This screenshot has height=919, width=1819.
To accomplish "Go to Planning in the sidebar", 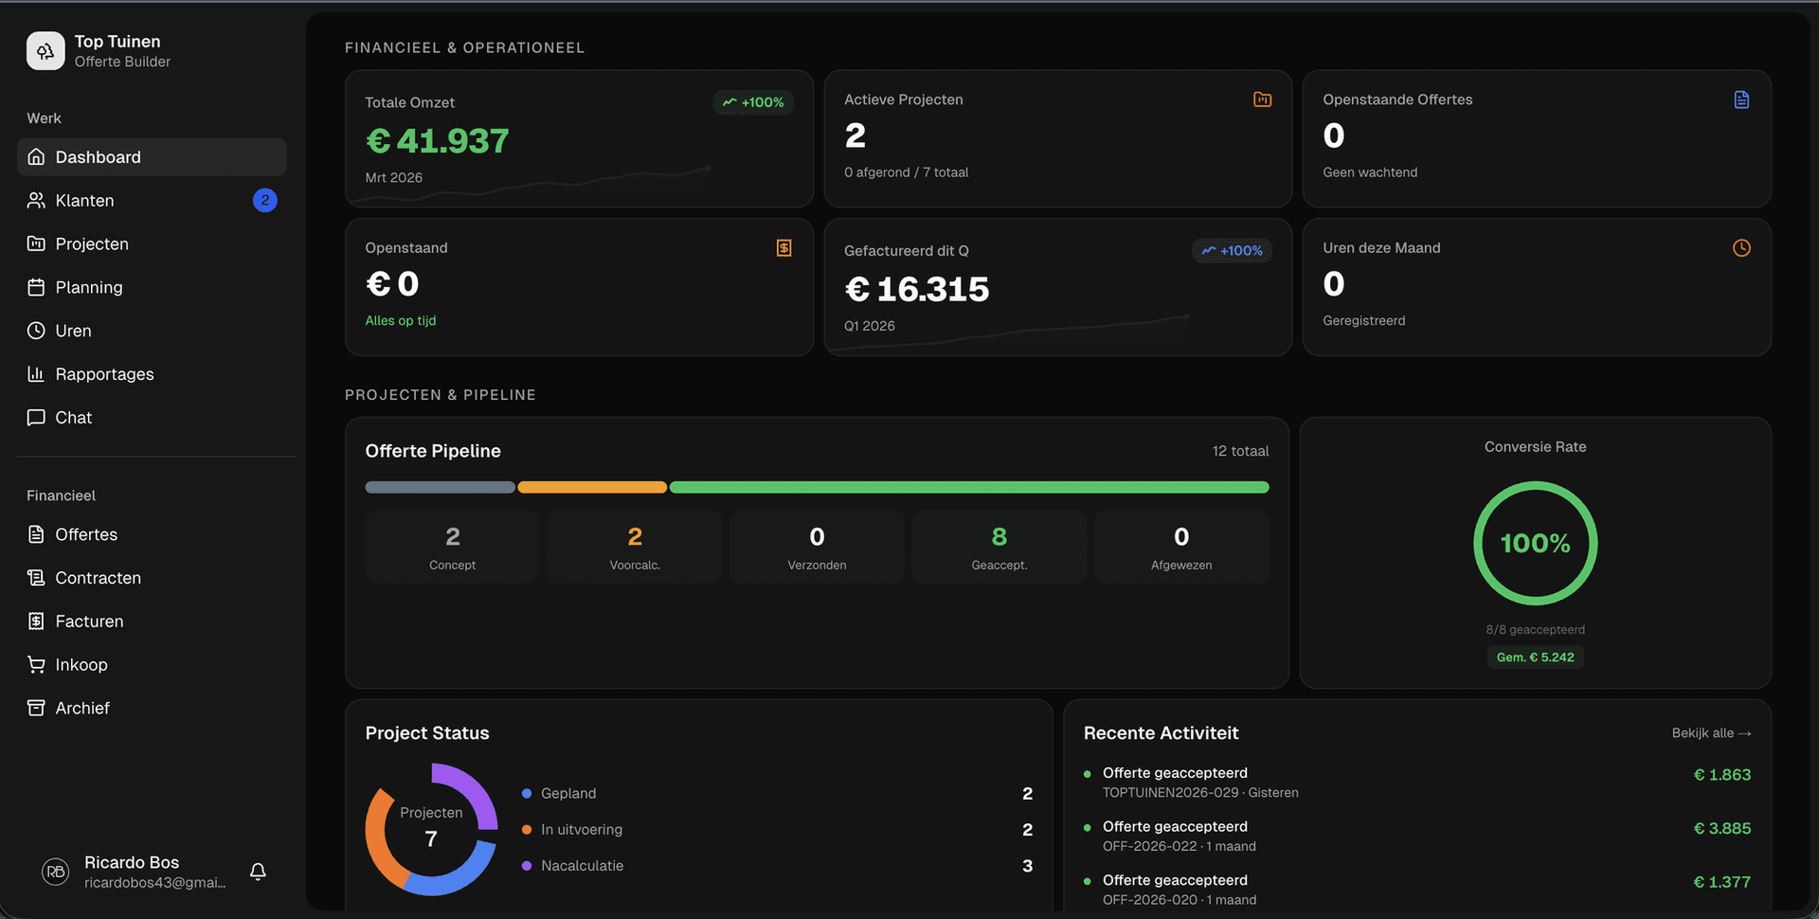I will 89,287.
